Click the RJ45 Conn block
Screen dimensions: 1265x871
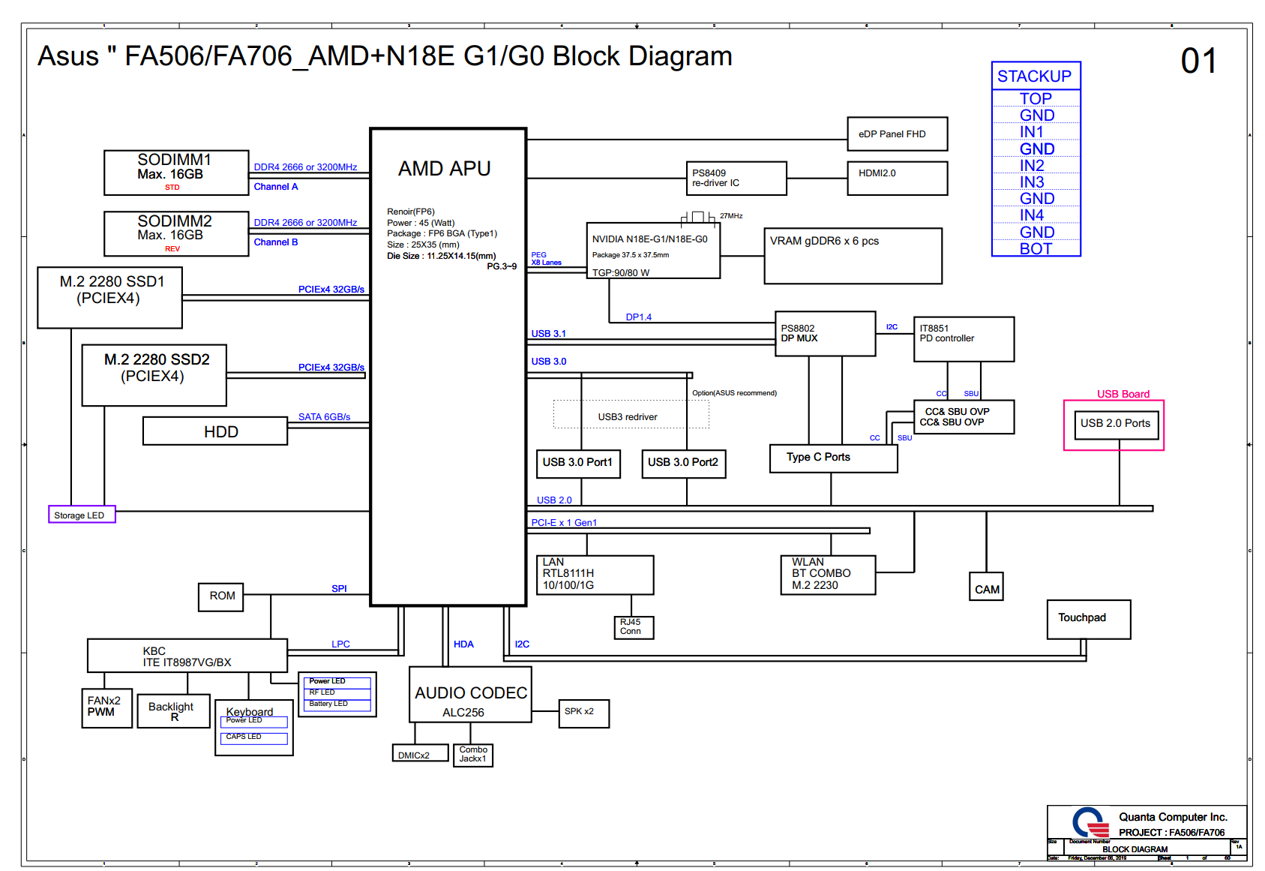tap(634, 628)
